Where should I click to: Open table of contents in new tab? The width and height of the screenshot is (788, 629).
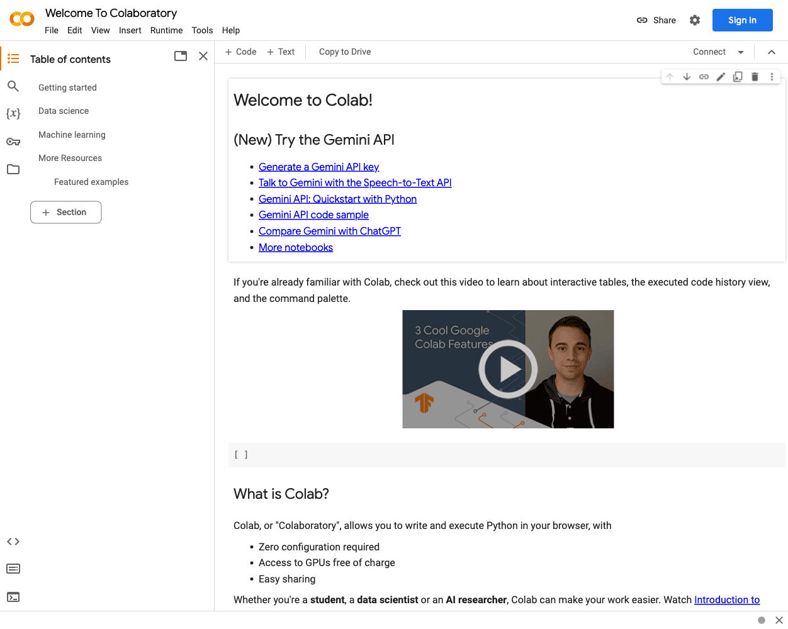[181, 56]
